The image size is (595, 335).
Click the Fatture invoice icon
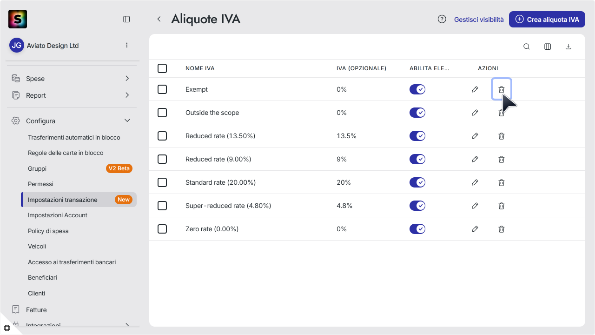[16, 309]
